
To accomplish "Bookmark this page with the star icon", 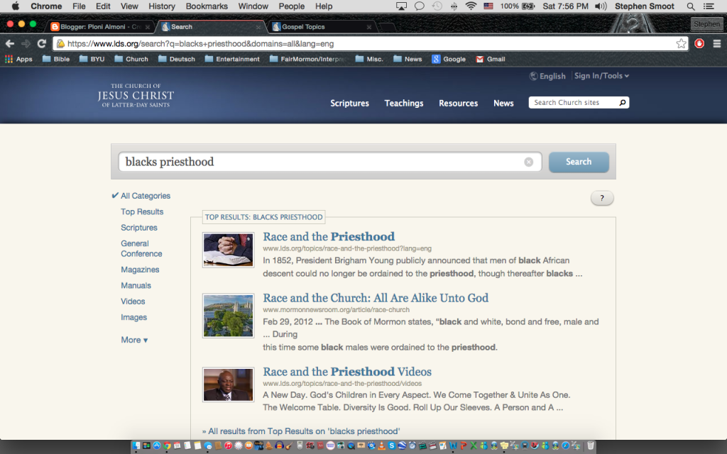I will pyautogui.click(x=681, y=43).
